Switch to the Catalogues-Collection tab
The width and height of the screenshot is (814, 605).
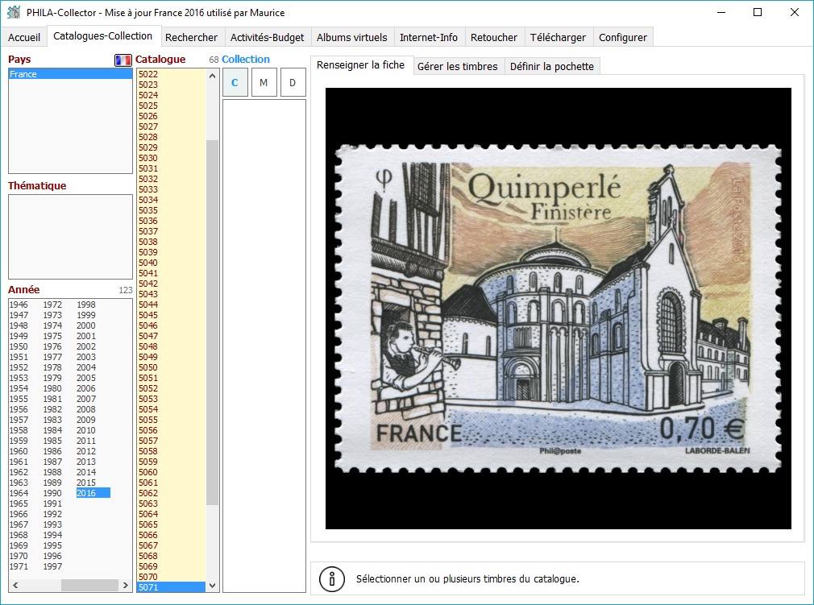coord(103,35)
